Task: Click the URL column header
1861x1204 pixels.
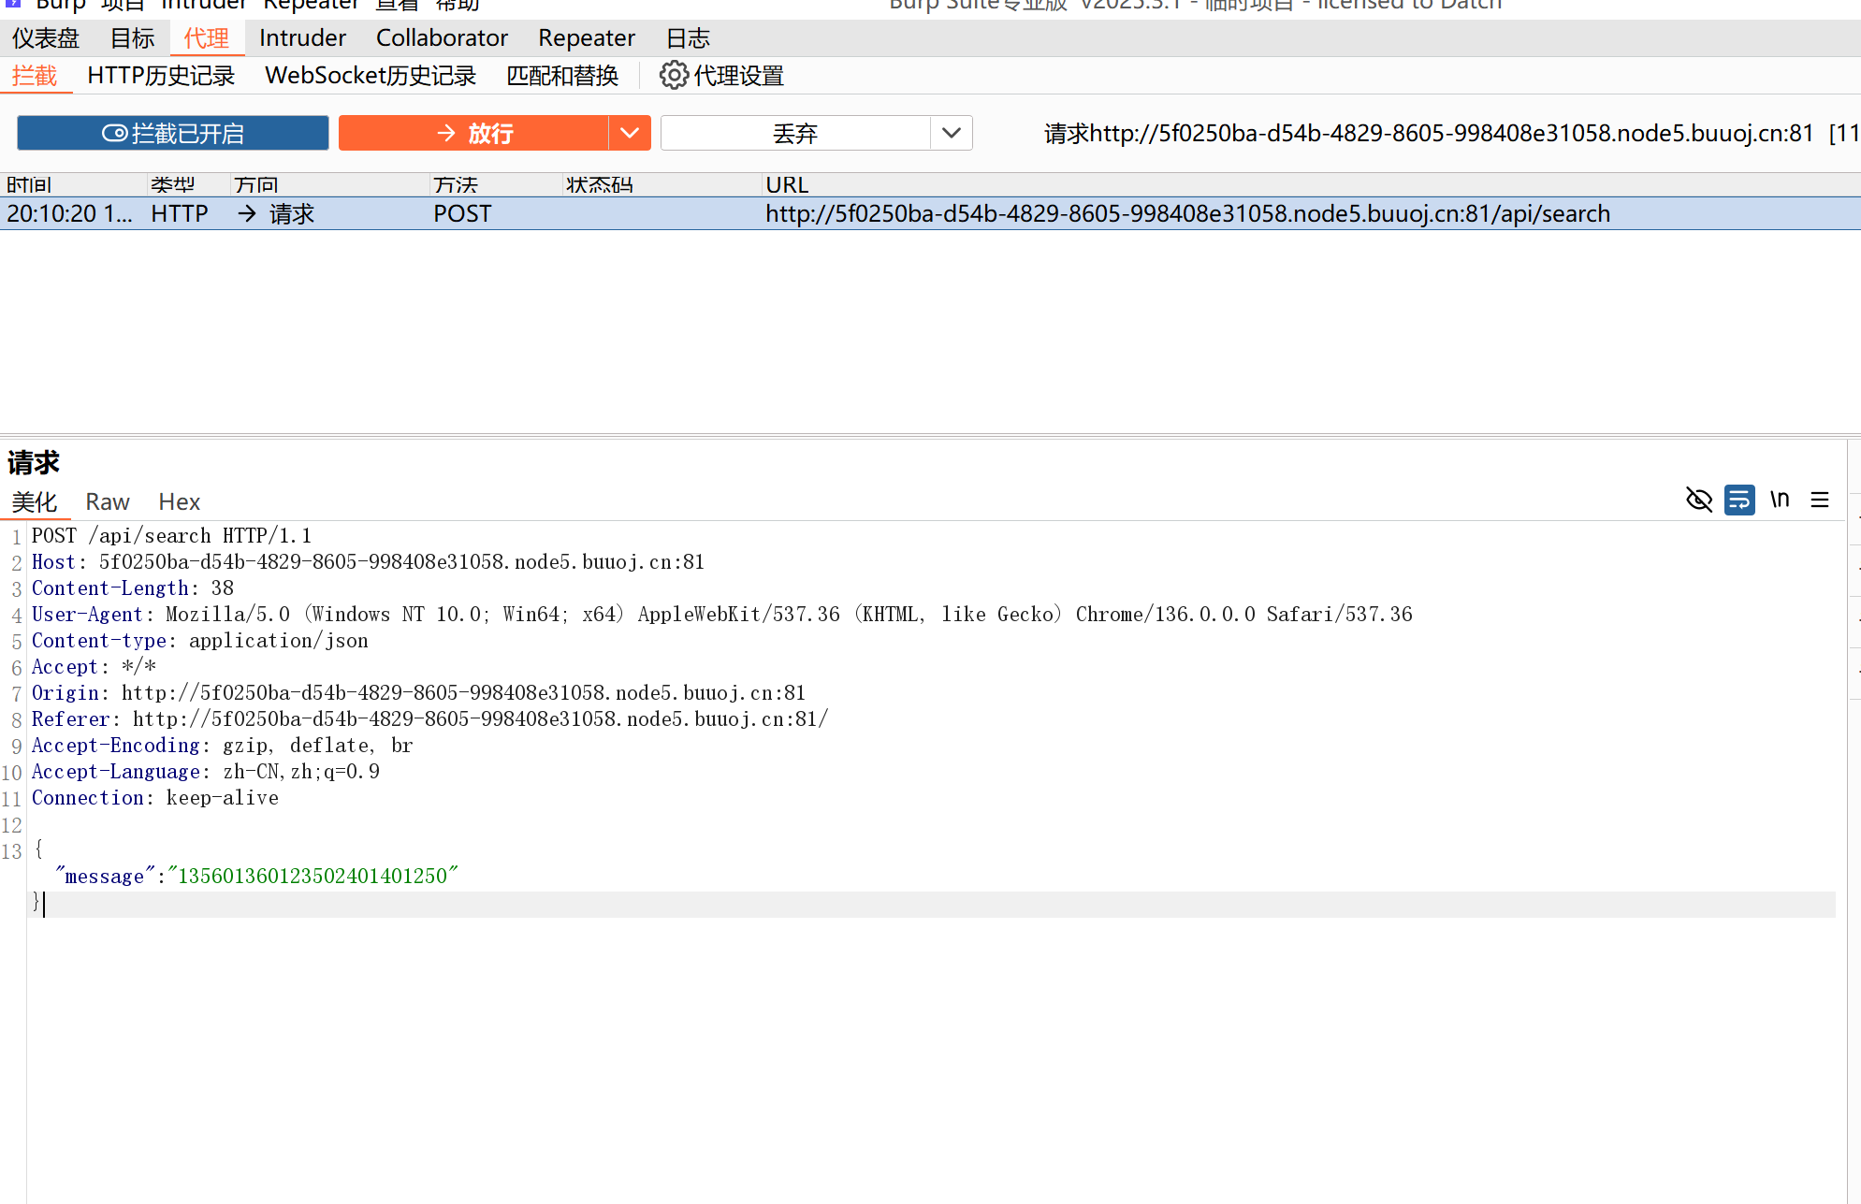Action: click(787, 184)
